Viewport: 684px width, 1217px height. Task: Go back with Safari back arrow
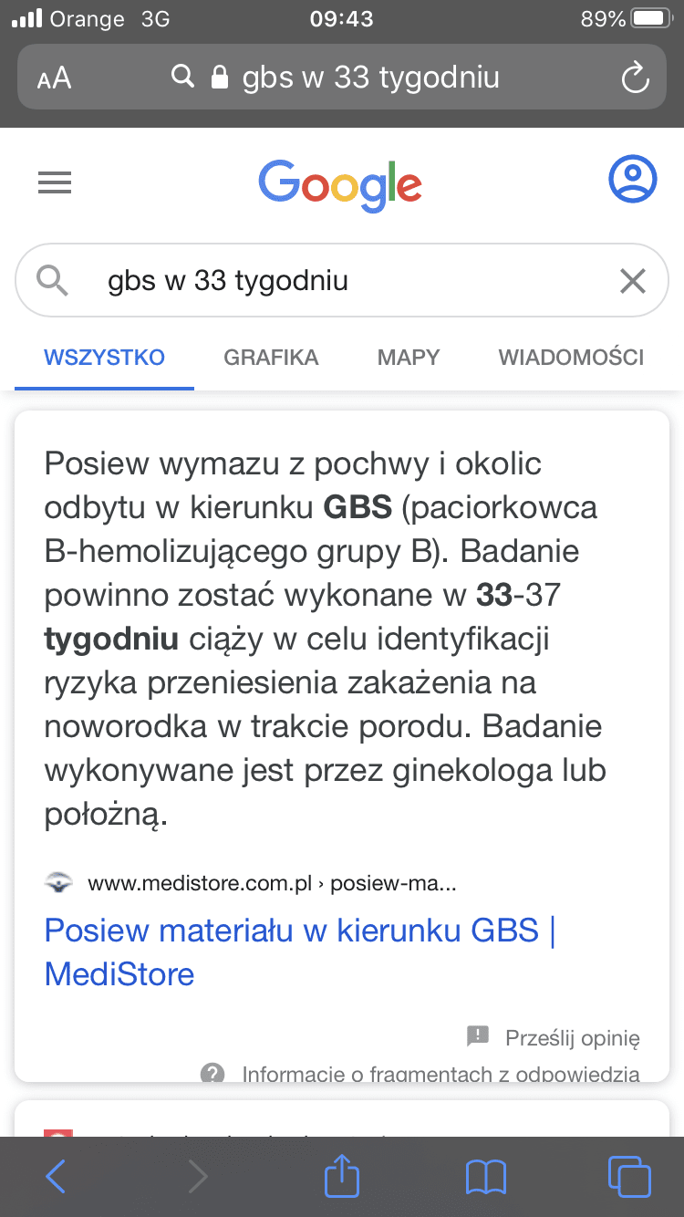(x=56, y=1177)
